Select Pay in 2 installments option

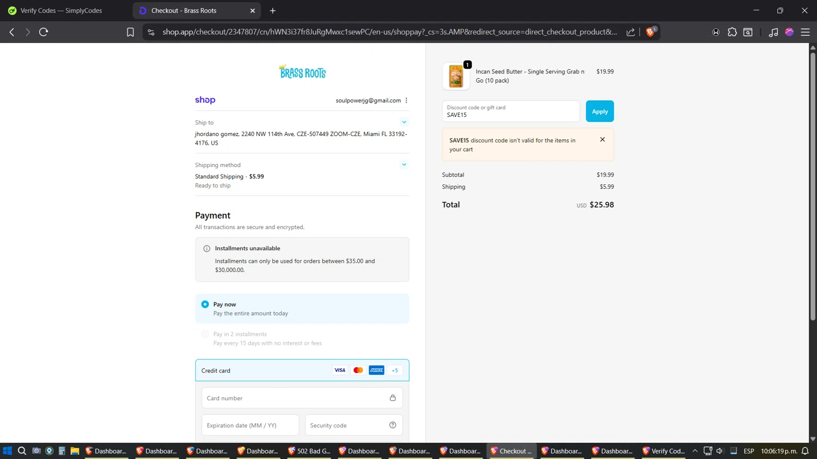[205, 334]
